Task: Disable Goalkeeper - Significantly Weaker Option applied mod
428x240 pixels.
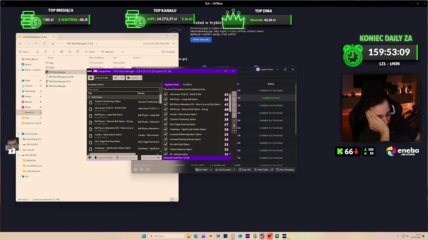Action: pyautogui.click(x=166, y=129)
